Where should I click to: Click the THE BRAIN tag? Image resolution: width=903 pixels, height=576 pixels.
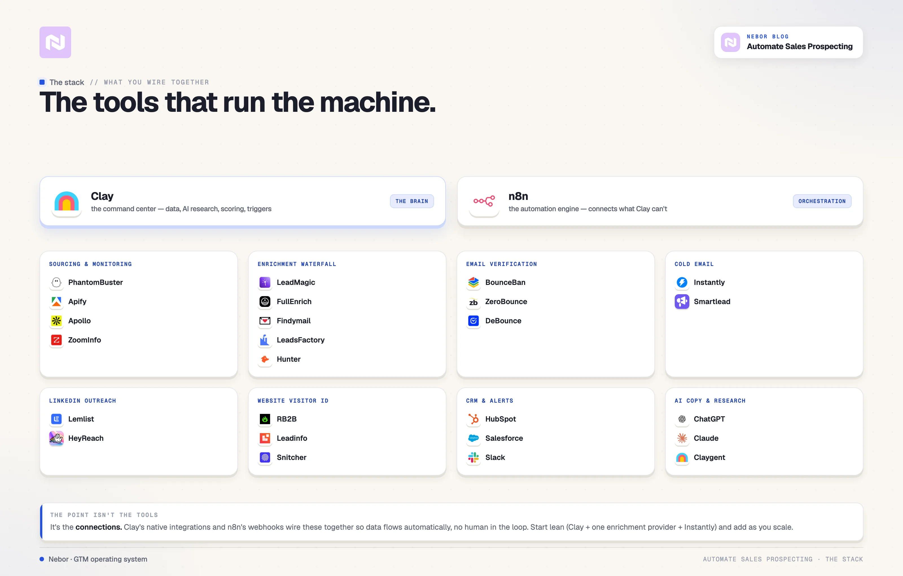click(x=411, y=201)
